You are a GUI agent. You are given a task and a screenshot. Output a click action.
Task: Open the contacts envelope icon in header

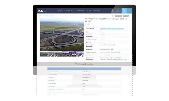(x=118, y=11)
